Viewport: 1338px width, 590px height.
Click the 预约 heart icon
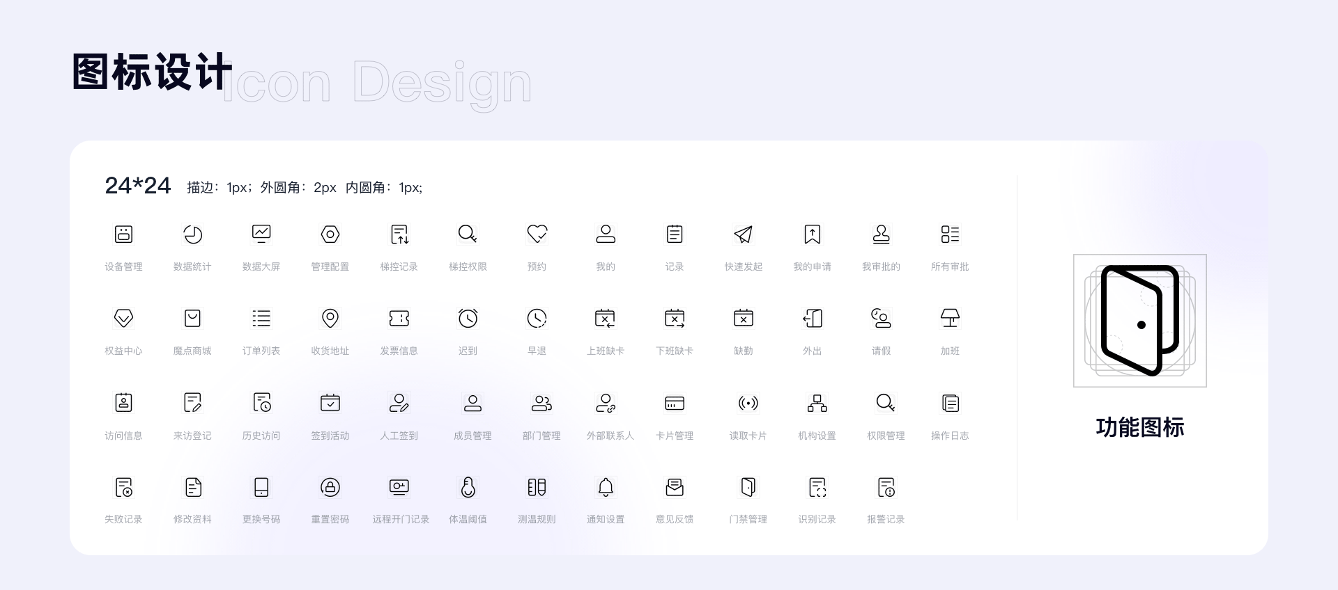537,234
